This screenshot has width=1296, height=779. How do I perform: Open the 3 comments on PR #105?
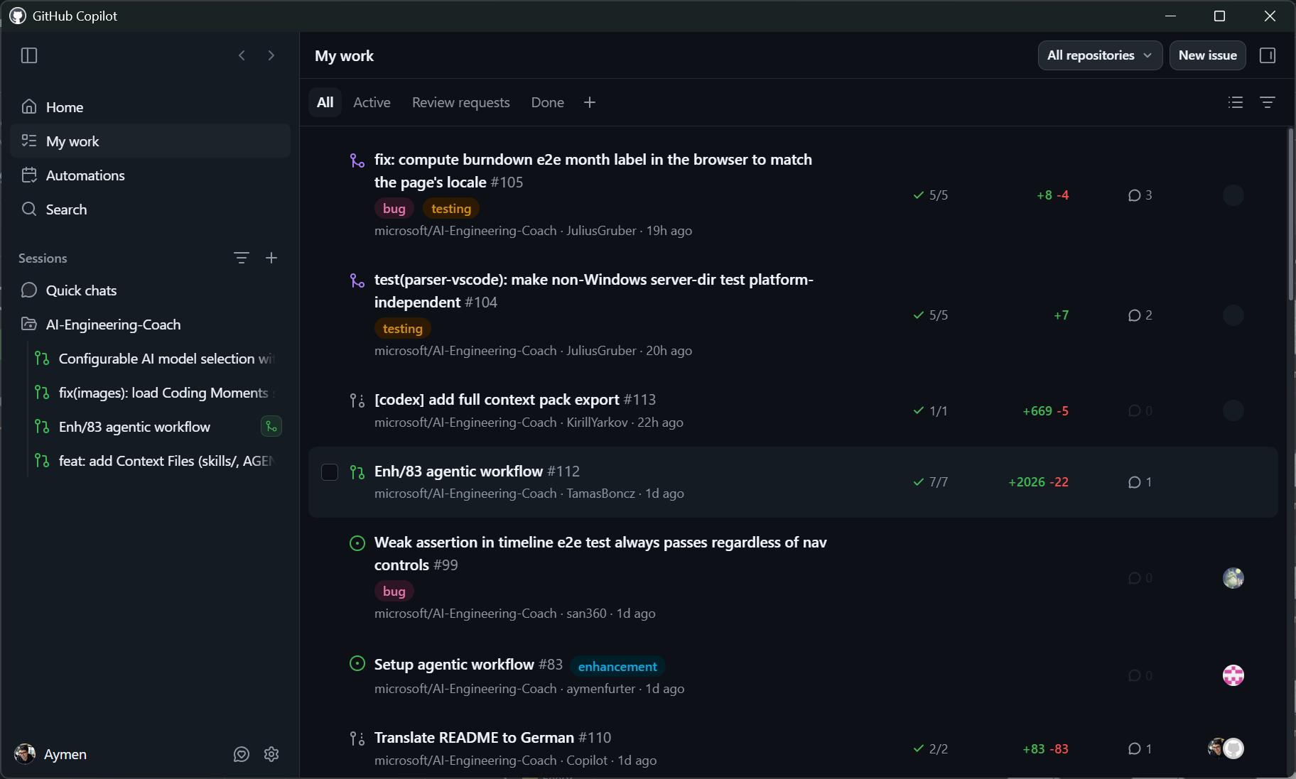1140,195
